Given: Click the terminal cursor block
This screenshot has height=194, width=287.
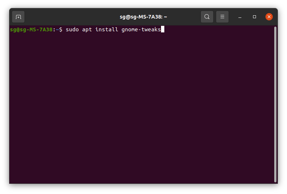Looking at the screenshot, I should pyautogui.click(x=162, y=29).
